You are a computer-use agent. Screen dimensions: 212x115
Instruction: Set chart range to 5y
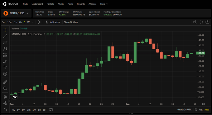click(x=14, y=110)
